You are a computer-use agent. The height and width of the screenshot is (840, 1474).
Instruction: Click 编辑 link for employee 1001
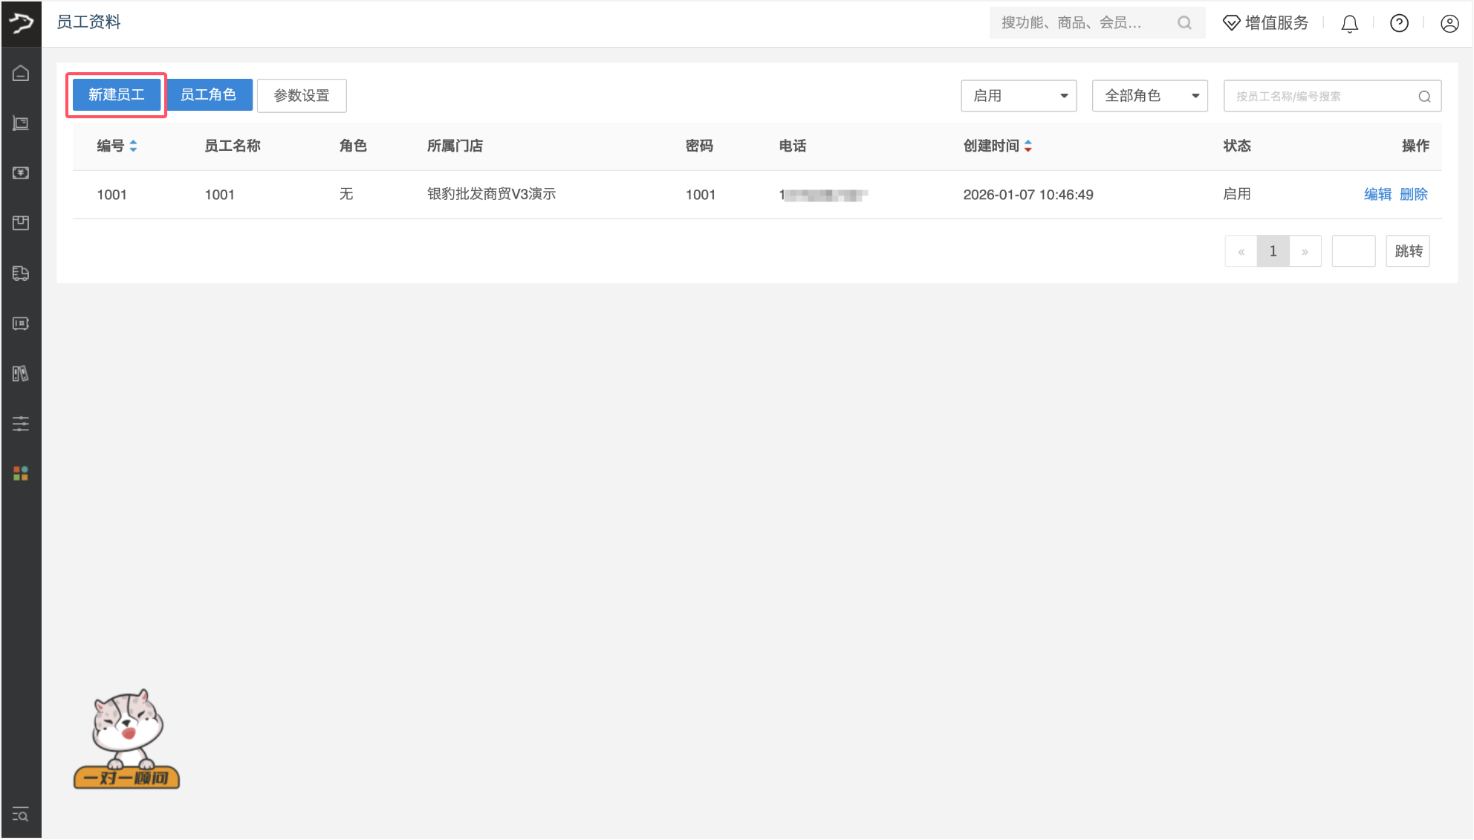(x=1377, y=194)
